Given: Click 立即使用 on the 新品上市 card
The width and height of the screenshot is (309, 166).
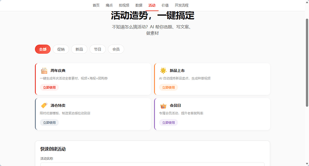Looking at the screenshot, I should pos(168,87).
